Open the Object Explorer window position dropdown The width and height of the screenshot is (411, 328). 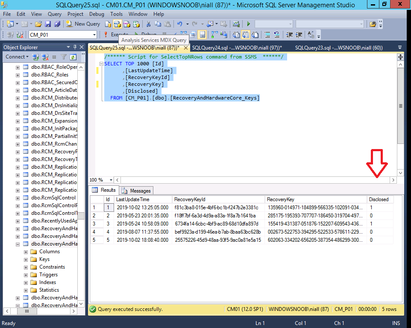click(x=68, y=47)
